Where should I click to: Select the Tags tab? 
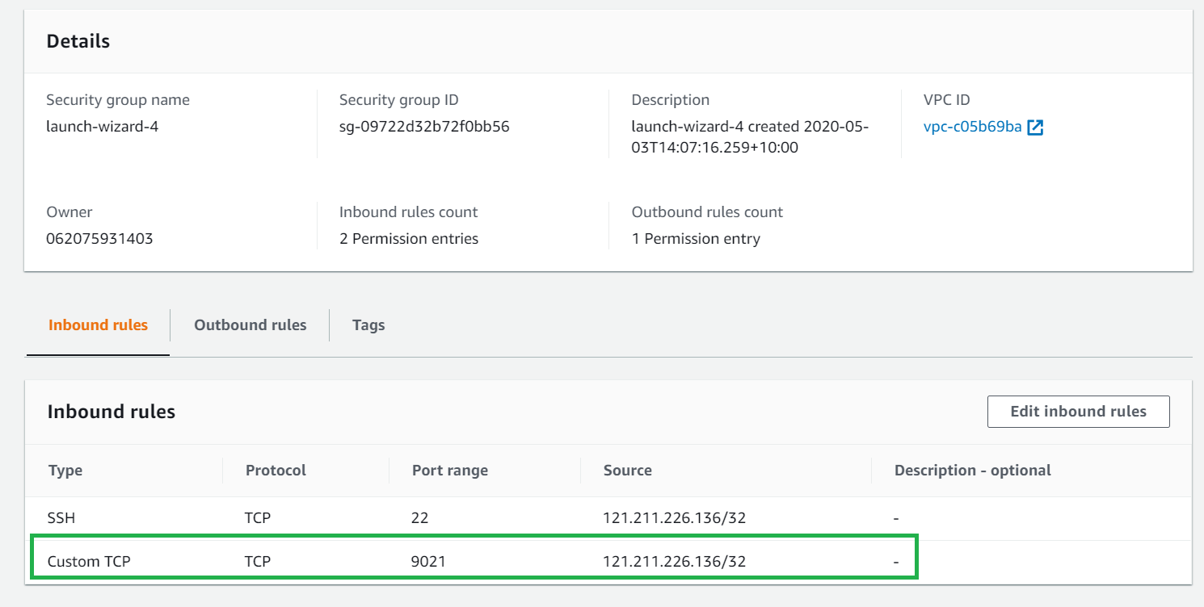point(368,325)
